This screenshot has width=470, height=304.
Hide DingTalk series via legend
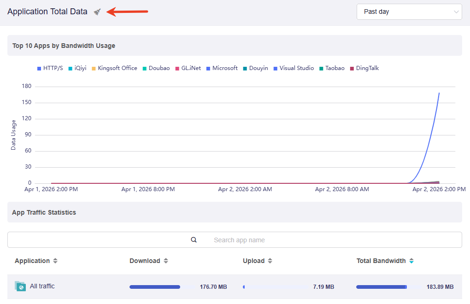[x=364, y=68]
